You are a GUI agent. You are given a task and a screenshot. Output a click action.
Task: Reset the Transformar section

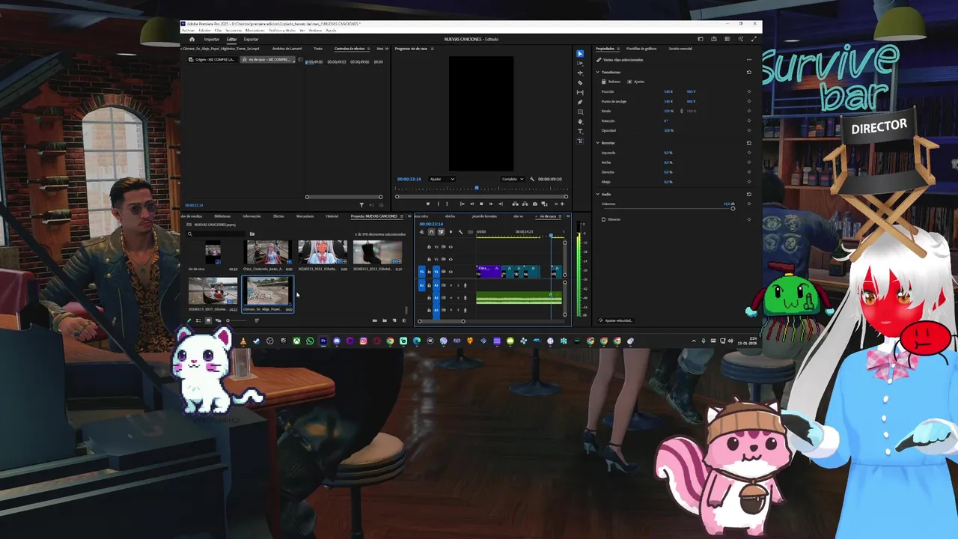(748, 72)
